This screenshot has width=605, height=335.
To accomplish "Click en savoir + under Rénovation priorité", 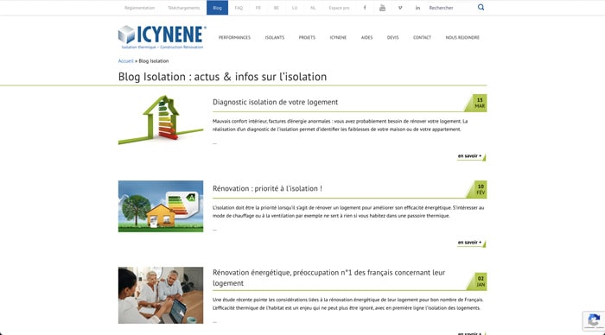I will (x=471, y=243).
